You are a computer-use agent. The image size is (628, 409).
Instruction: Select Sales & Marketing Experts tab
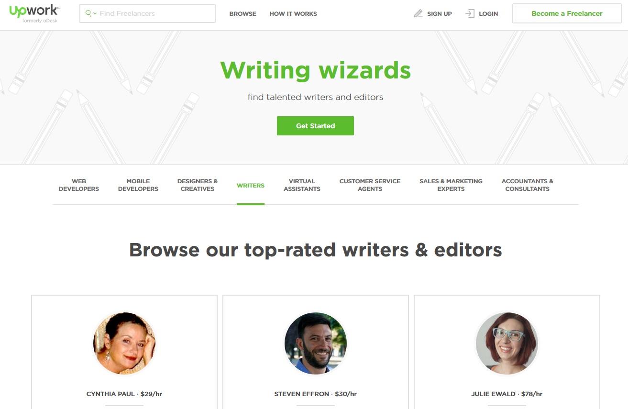tap(451, 185)
